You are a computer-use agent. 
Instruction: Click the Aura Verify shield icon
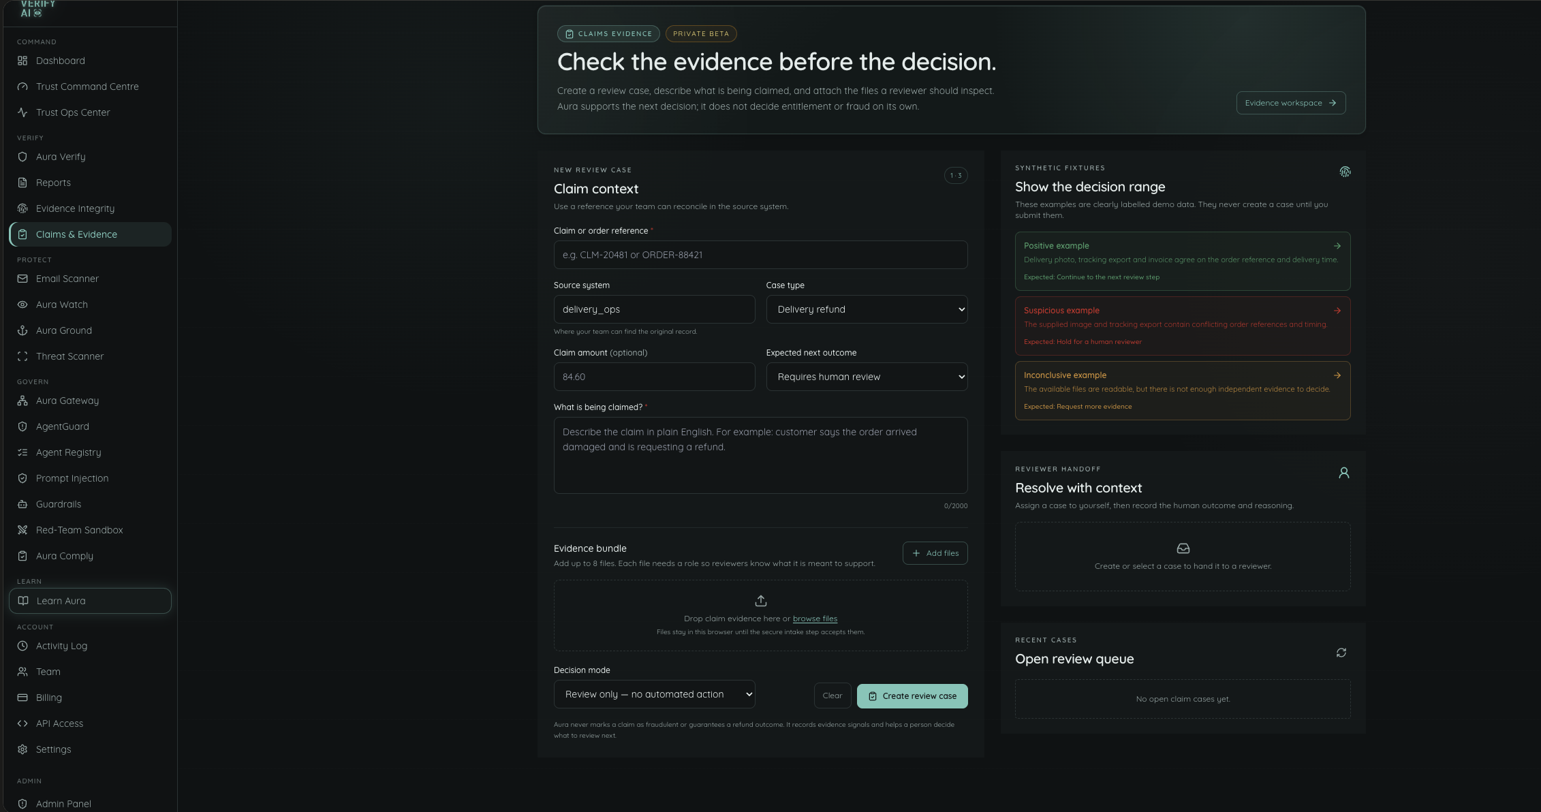pyautogui.click(x=22, y=157)
